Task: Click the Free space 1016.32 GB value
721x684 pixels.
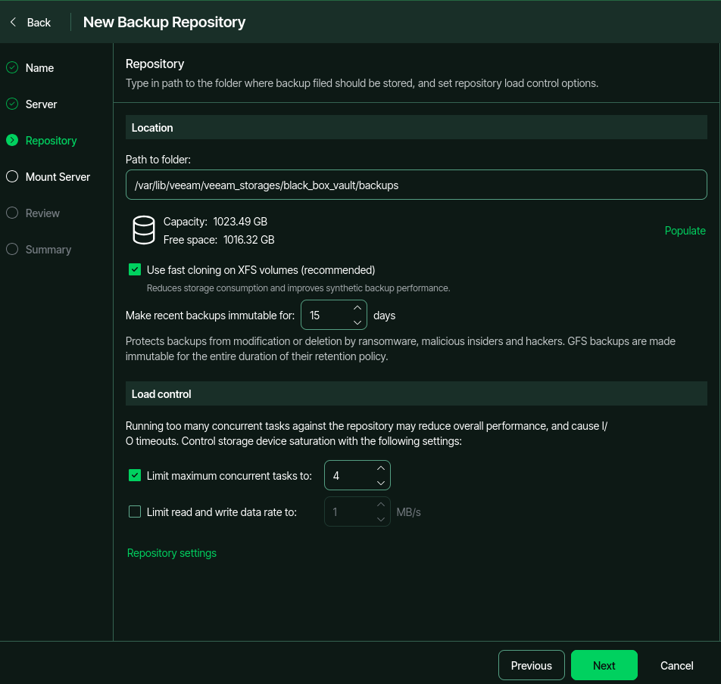Action: [x=248, y=240]
